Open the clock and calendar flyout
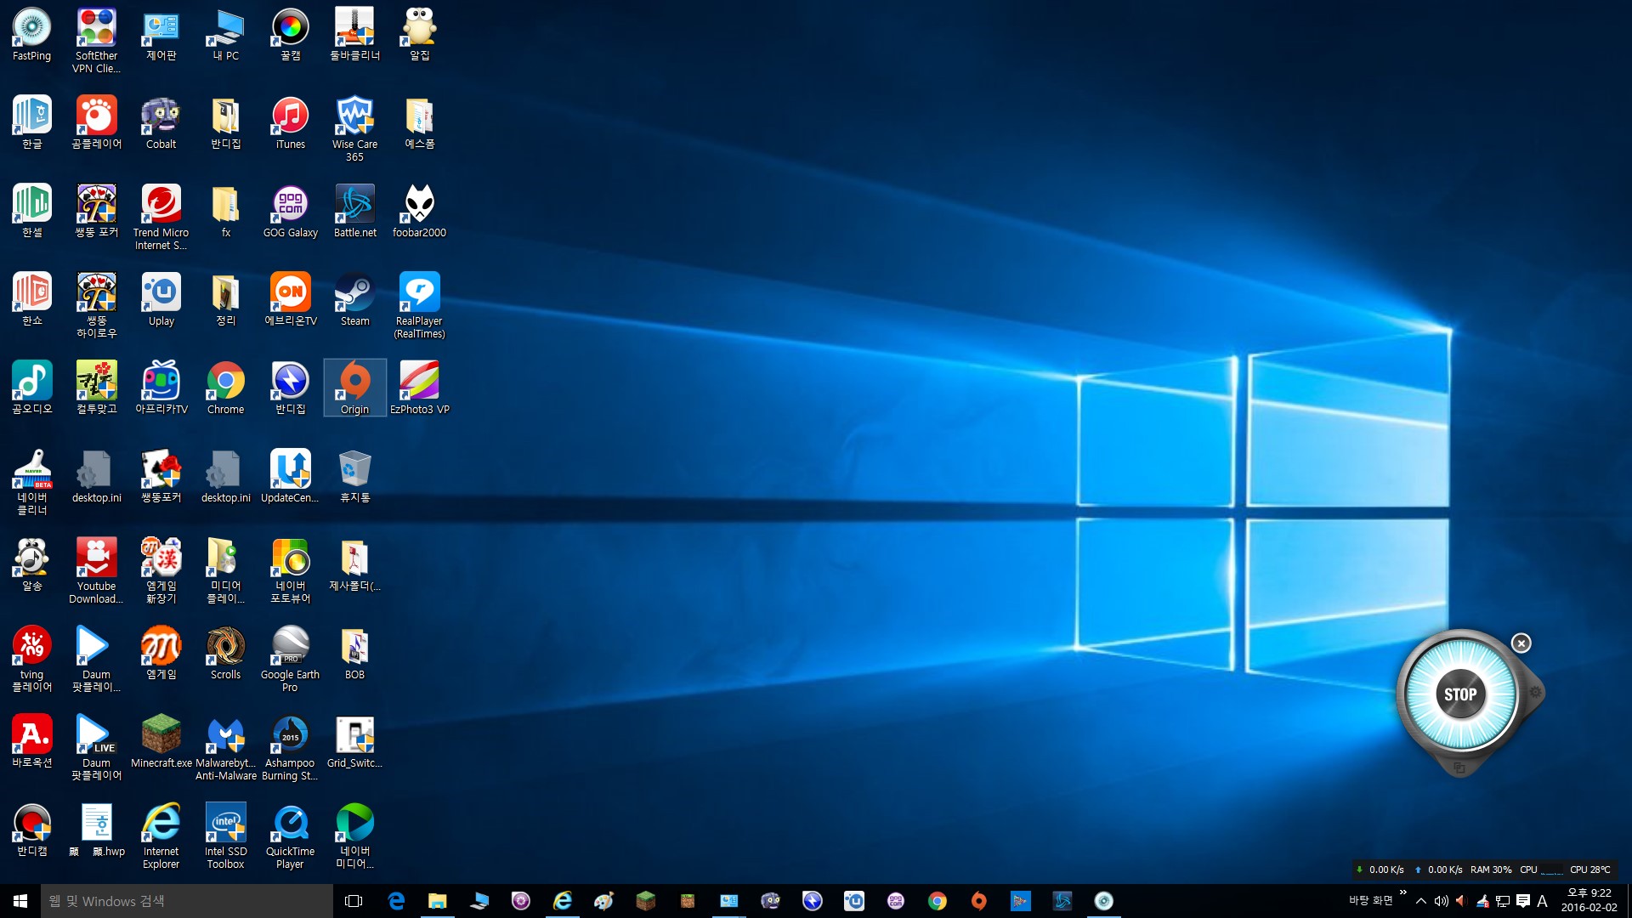Screen dimensions: 1632x918 click(1589, 901)
